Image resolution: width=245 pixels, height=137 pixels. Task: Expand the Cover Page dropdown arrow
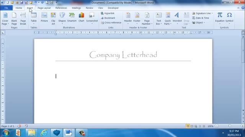(x=8, y=24)
